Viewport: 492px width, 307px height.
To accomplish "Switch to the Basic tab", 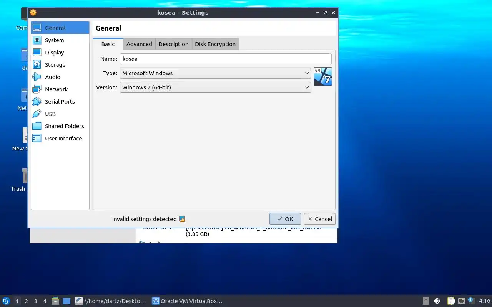I will click(108, 44).
